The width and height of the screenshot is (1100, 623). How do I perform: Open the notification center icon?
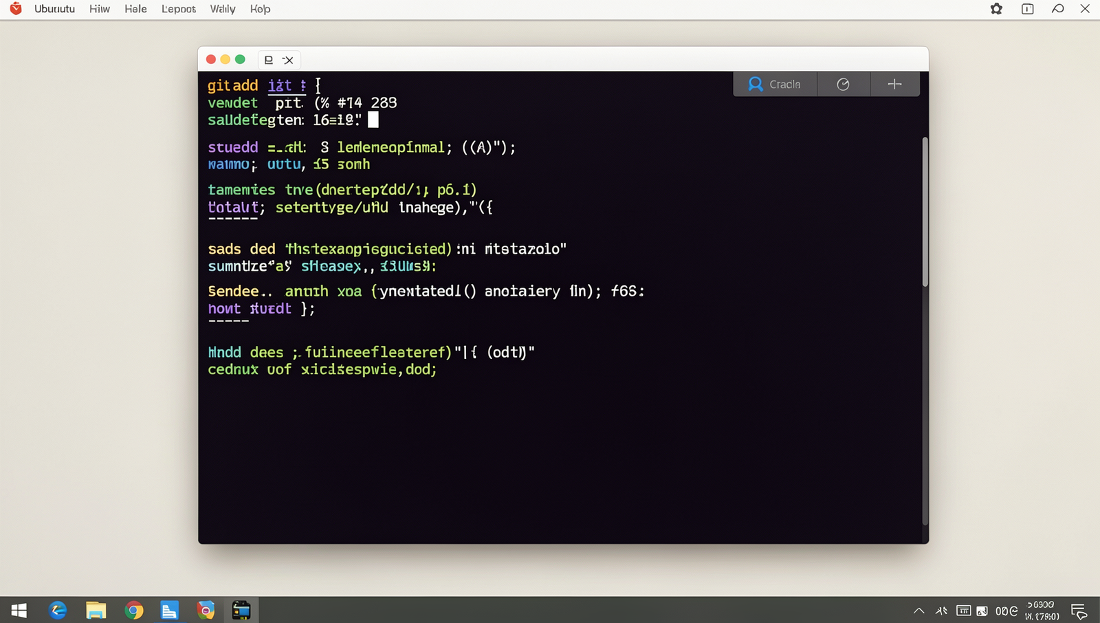pyautogui.click(x=1079, y=611)
